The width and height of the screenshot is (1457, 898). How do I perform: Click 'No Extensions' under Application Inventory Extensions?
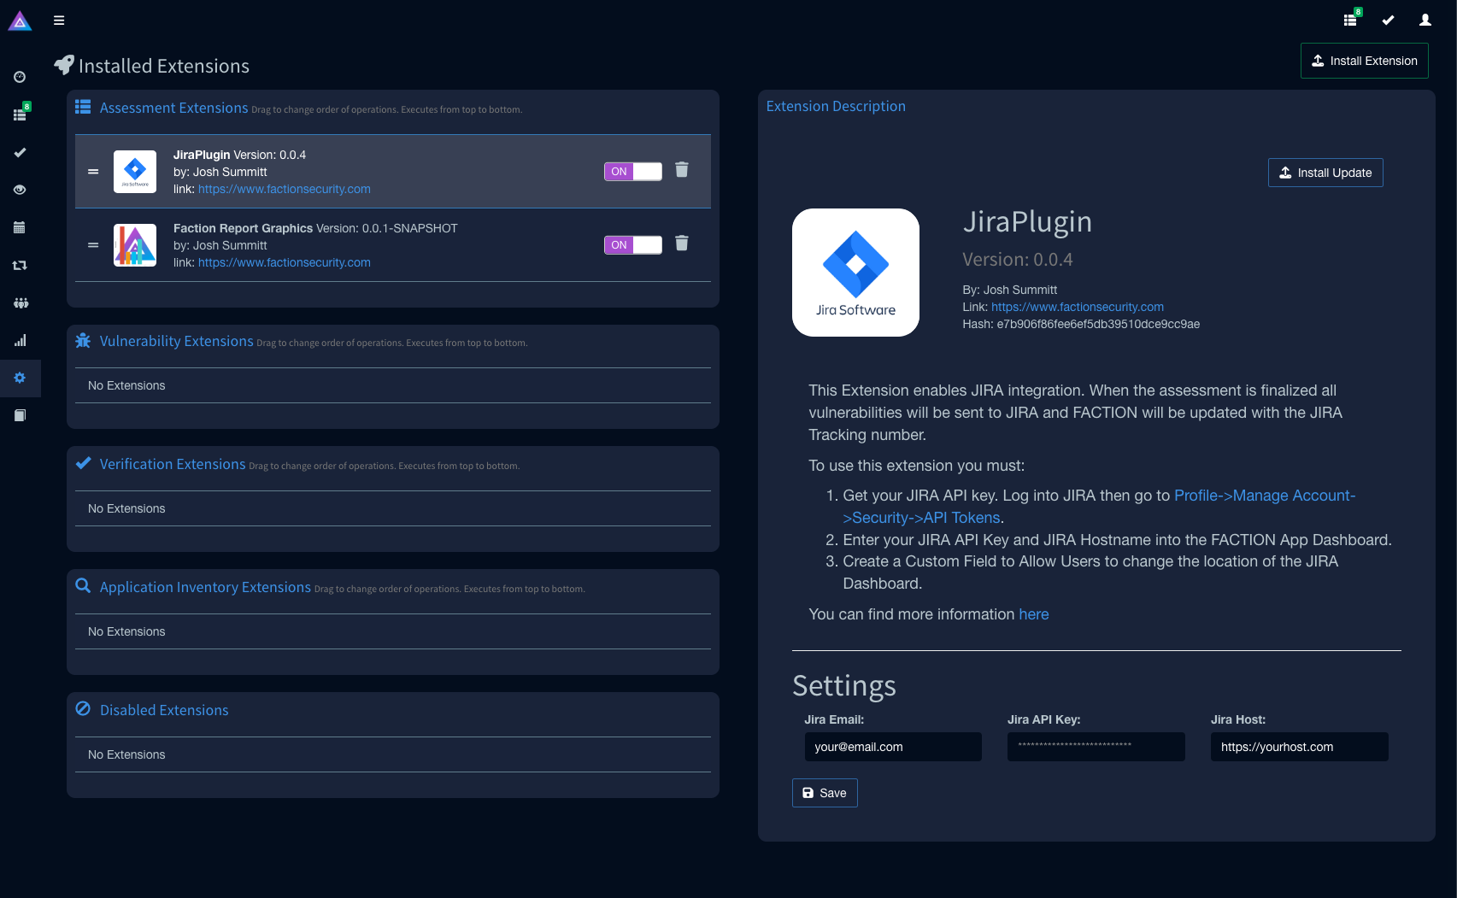click(x=126, y=631)
